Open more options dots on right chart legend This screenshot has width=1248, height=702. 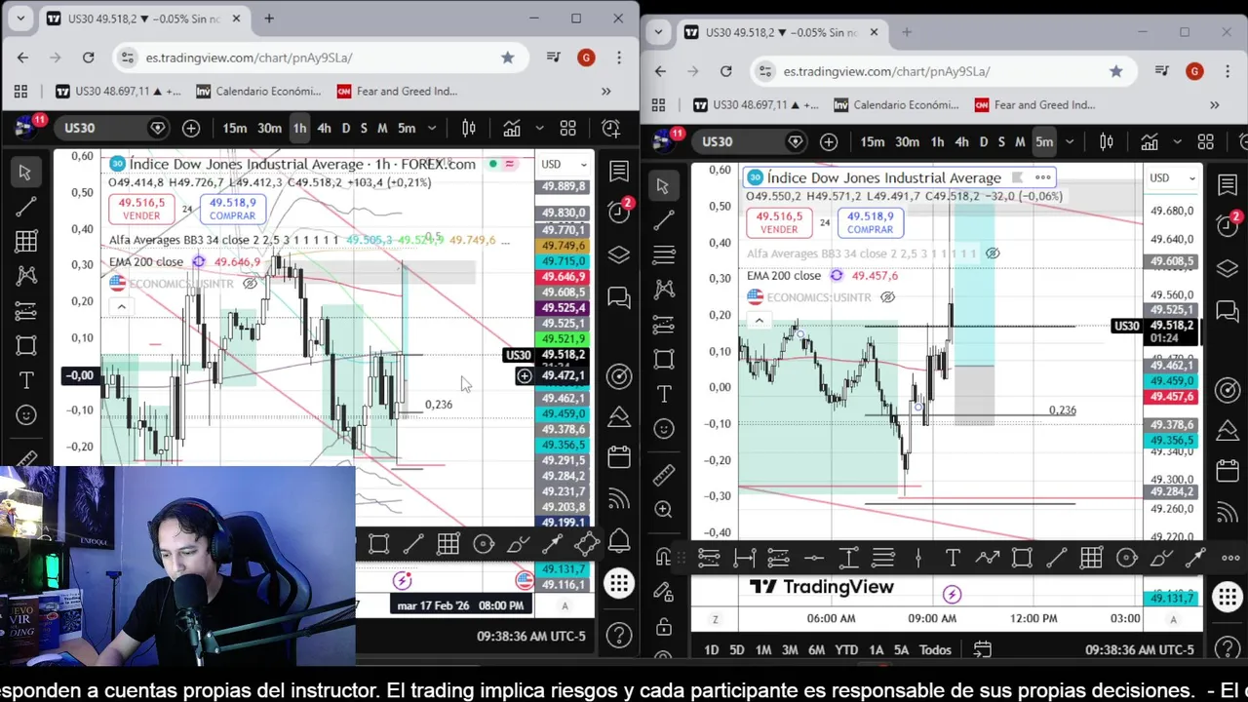(x=1042, y=177)
